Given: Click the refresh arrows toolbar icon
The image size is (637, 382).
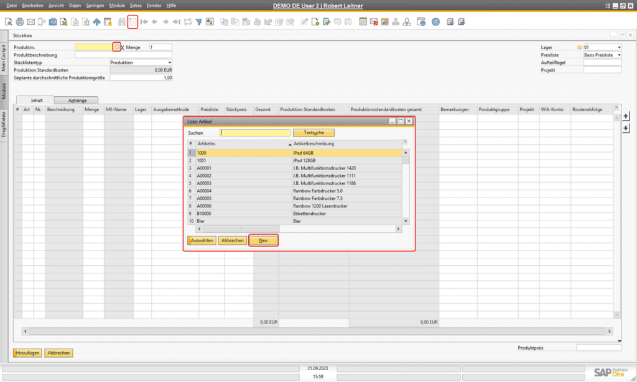Looking at the screenshot, I should [x=188, y=22].
